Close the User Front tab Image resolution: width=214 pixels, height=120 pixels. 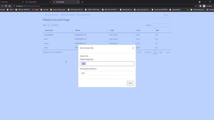click(23, 2)
